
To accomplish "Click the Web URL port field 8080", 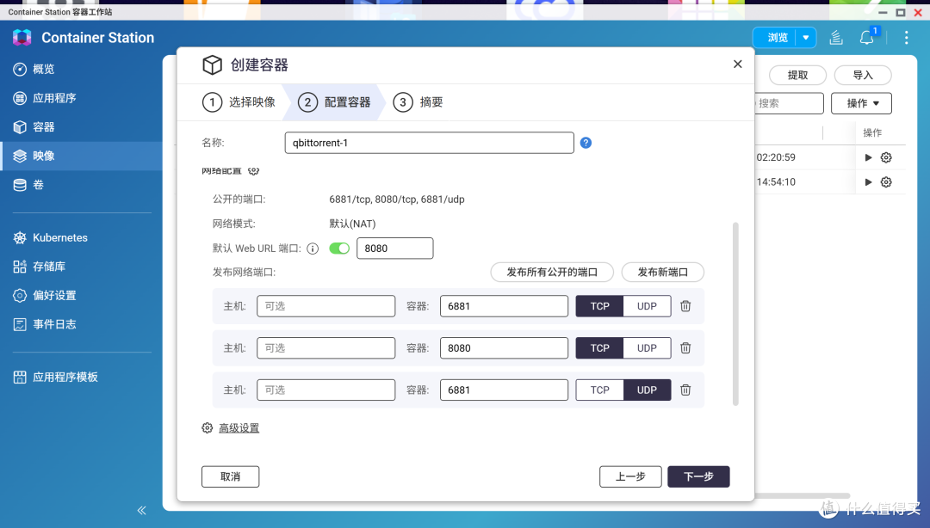I will pyautogui.click(x=395, y=249).
